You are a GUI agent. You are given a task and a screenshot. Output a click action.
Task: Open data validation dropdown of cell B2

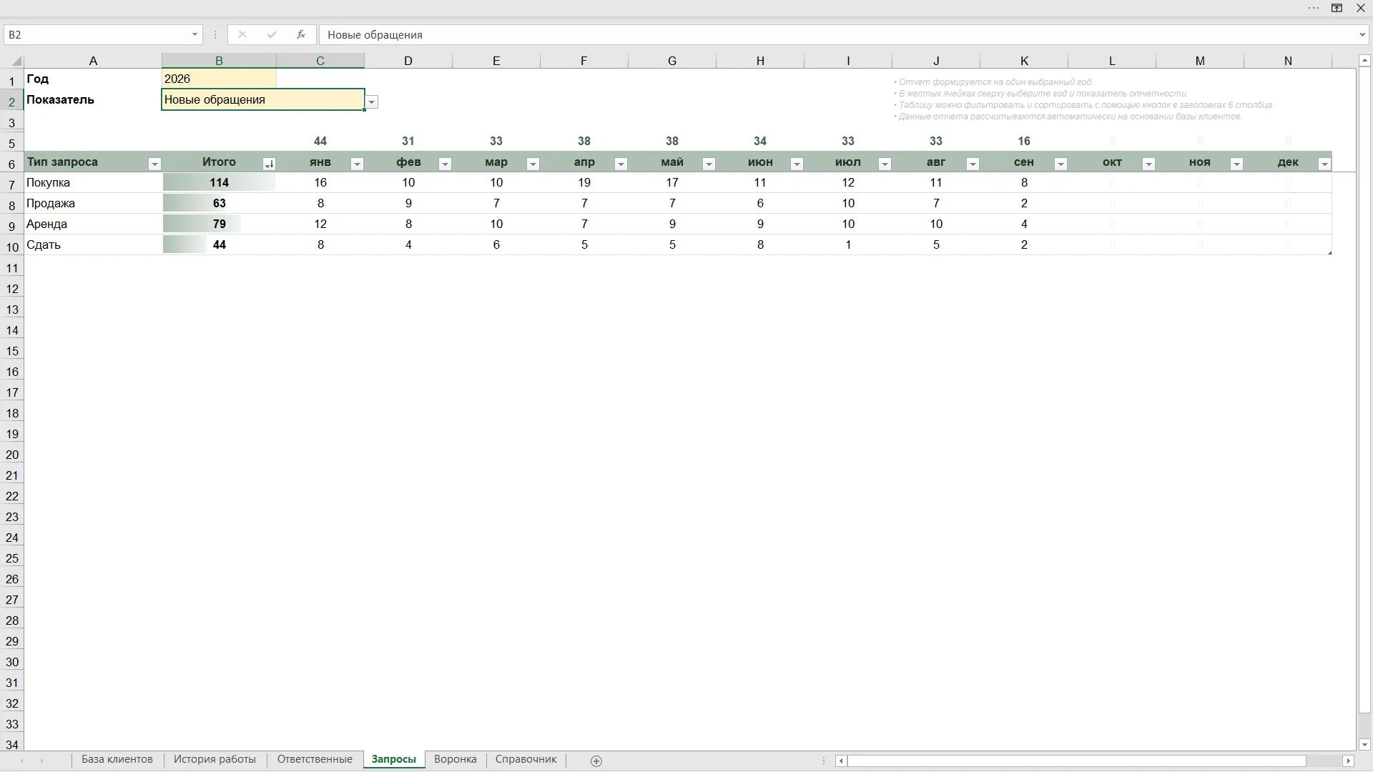pyautogui.click(x=372, y=102)
